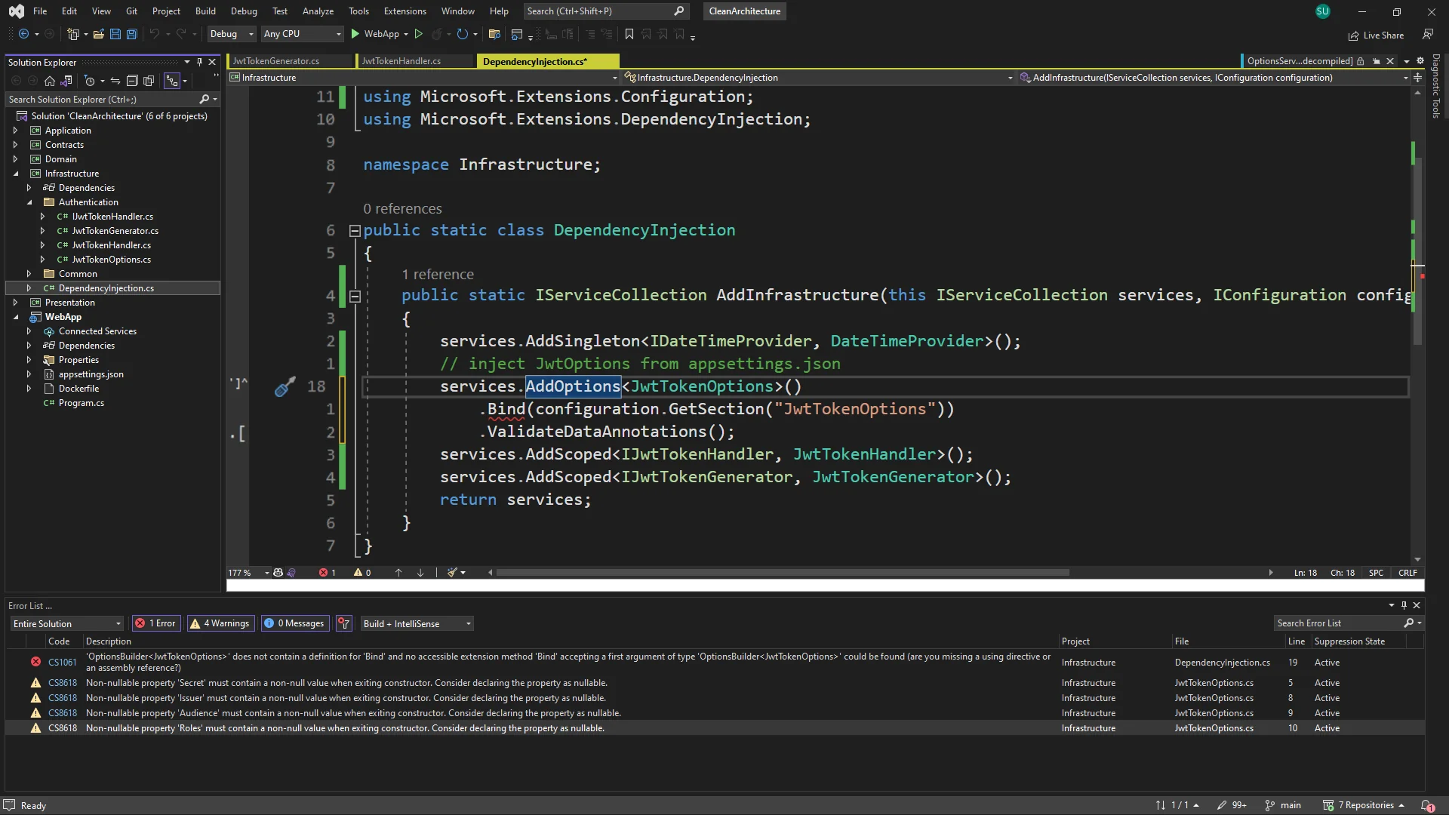
Task: Toggle the 1 Error filter button
Action: [155, 623]
